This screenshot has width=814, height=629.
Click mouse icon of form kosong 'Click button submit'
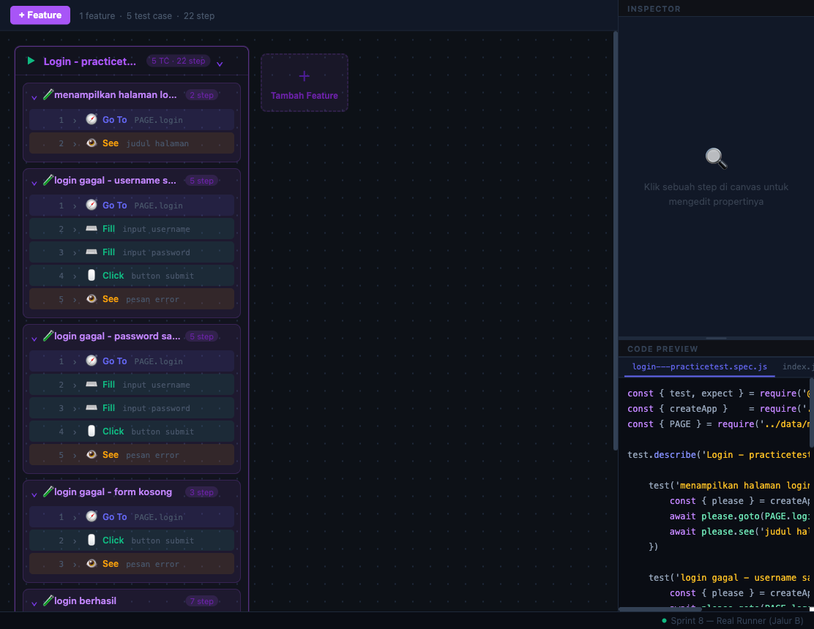pos(92,540)
